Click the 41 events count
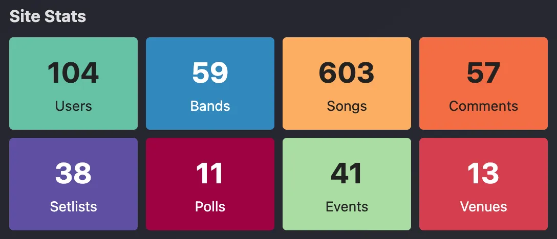Image resolution: width=557 pixels, height=239 pixels. pos(347,173)
